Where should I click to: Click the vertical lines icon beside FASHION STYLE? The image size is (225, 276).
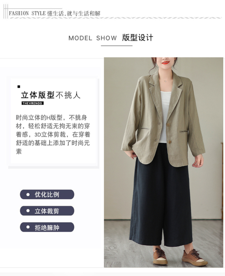(6, 11)
